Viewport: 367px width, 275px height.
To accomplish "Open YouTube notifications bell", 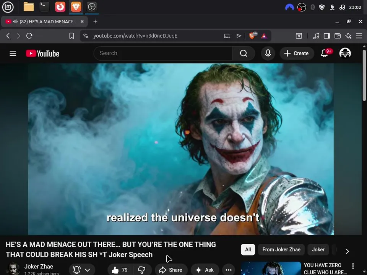I will coord(325,53).
